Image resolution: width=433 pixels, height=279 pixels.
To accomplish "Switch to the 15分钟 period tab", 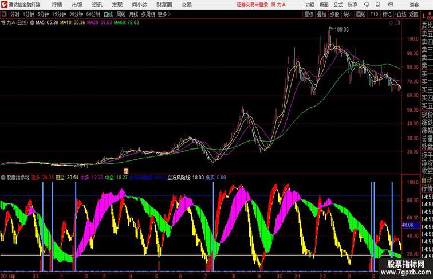I will click(x=59, y=14).
